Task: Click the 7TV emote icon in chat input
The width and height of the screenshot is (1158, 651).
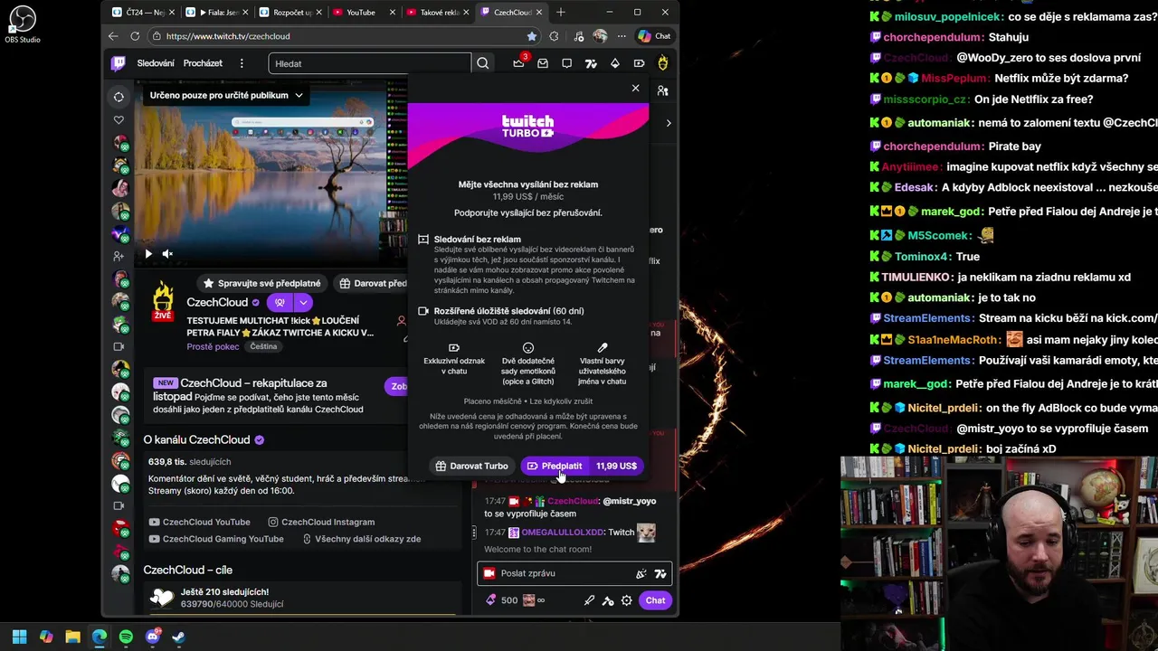Action: (660, 573)
